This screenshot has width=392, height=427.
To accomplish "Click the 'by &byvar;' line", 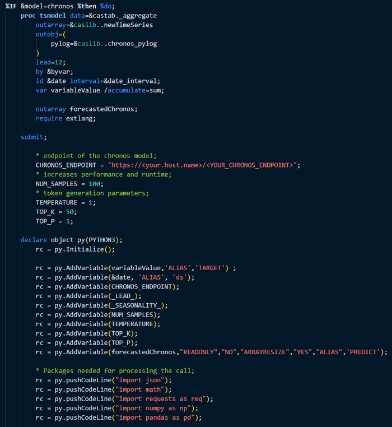I will pos(54,72).
